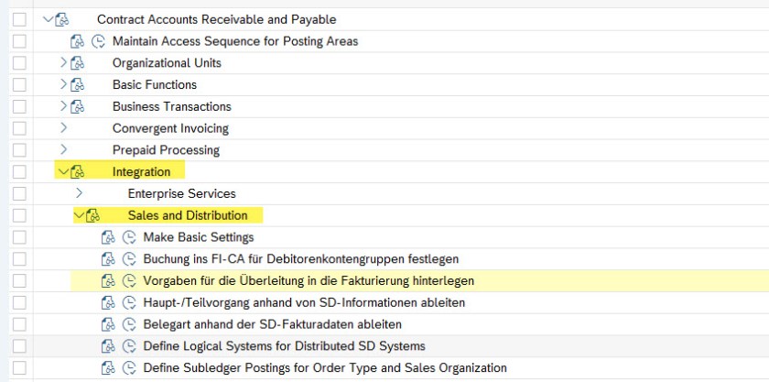Run activity icon for Define Subledger Postings
This screenshot has height=382, width=769.
(129, 368)
